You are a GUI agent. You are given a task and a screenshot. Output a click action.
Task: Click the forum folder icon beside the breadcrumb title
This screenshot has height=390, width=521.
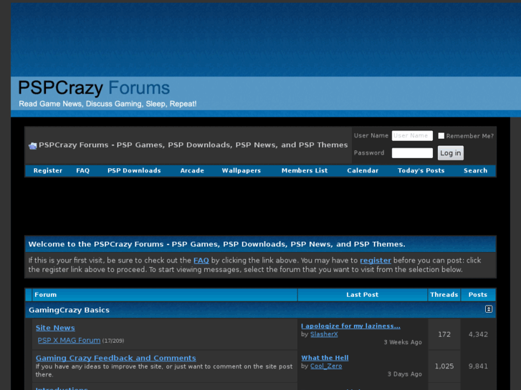point(32,145)
